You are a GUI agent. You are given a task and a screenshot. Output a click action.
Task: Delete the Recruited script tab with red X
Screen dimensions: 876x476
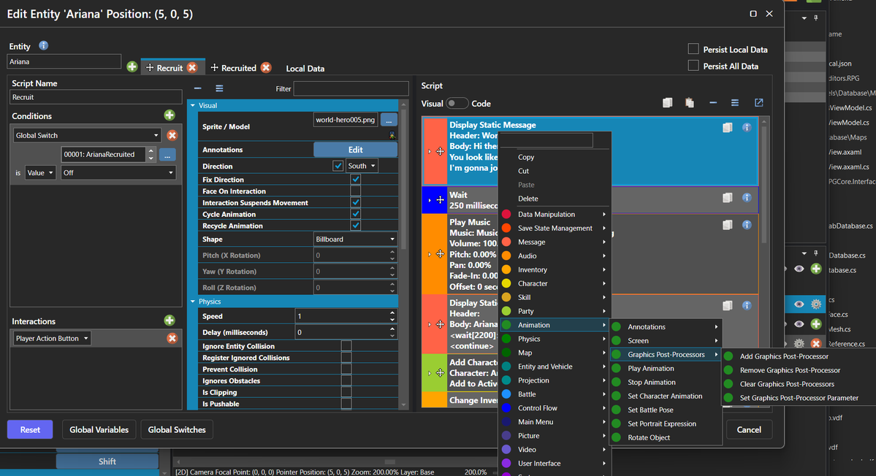(266, 67)
